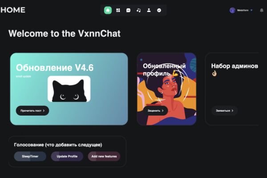267x178 pixels.
Task: Open the verified checkmark badge icon
Action: (159, 10)
